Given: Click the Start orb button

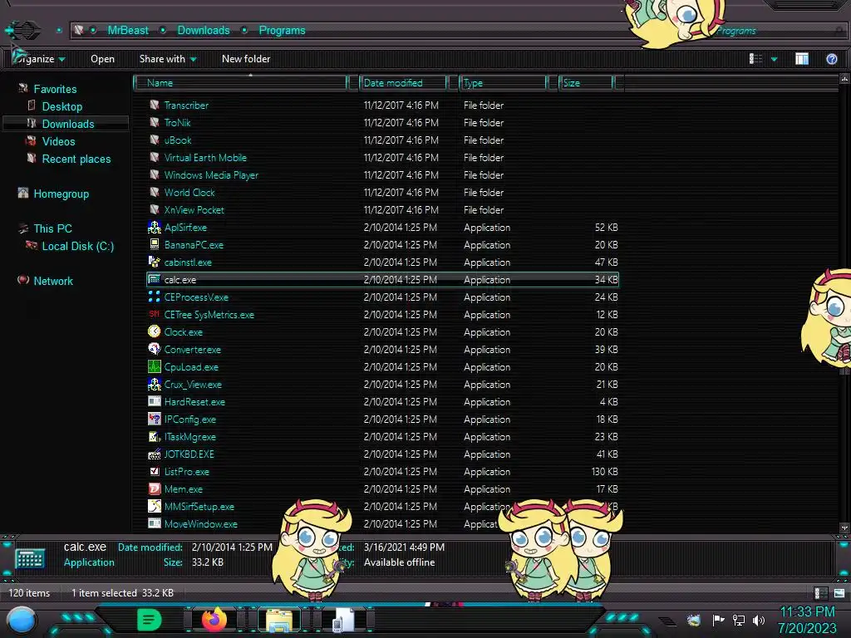Looking at the screenshot, I should [22, 620].
